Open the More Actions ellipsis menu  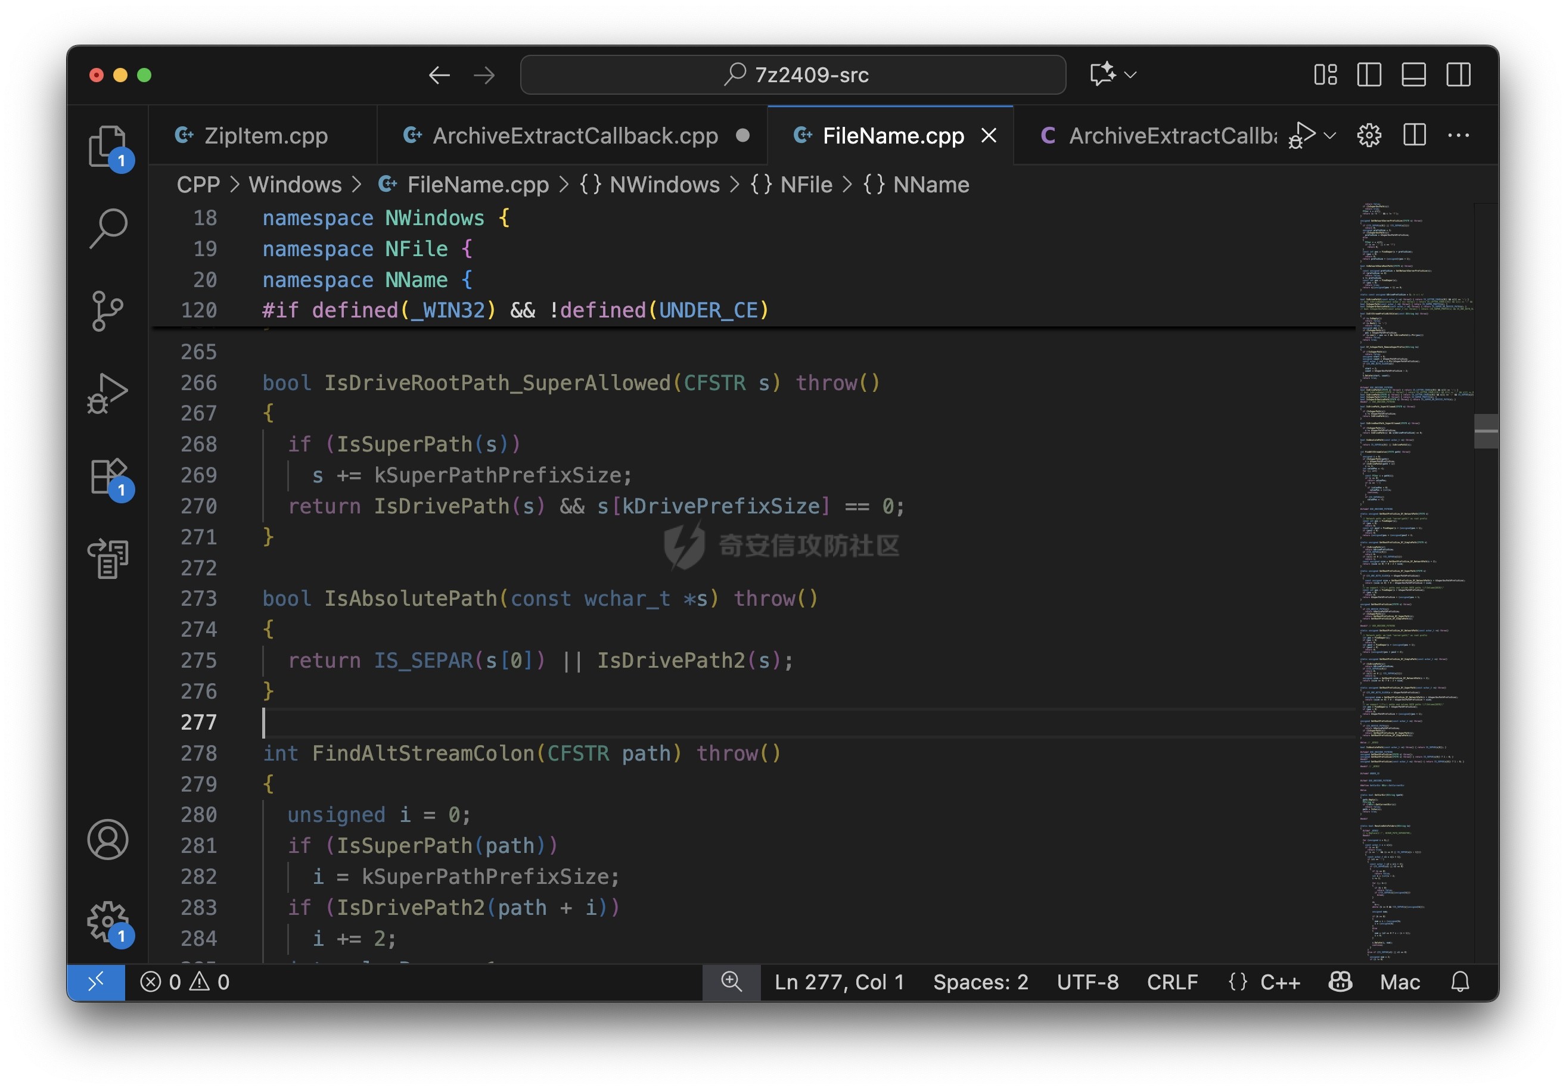(x=1458, y=136)
